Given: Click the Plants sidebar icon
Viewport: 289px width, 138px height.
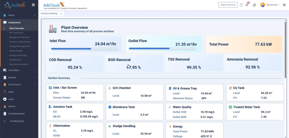Looking at the screenshot, I should pyautogui.click(x=5, y=15).
